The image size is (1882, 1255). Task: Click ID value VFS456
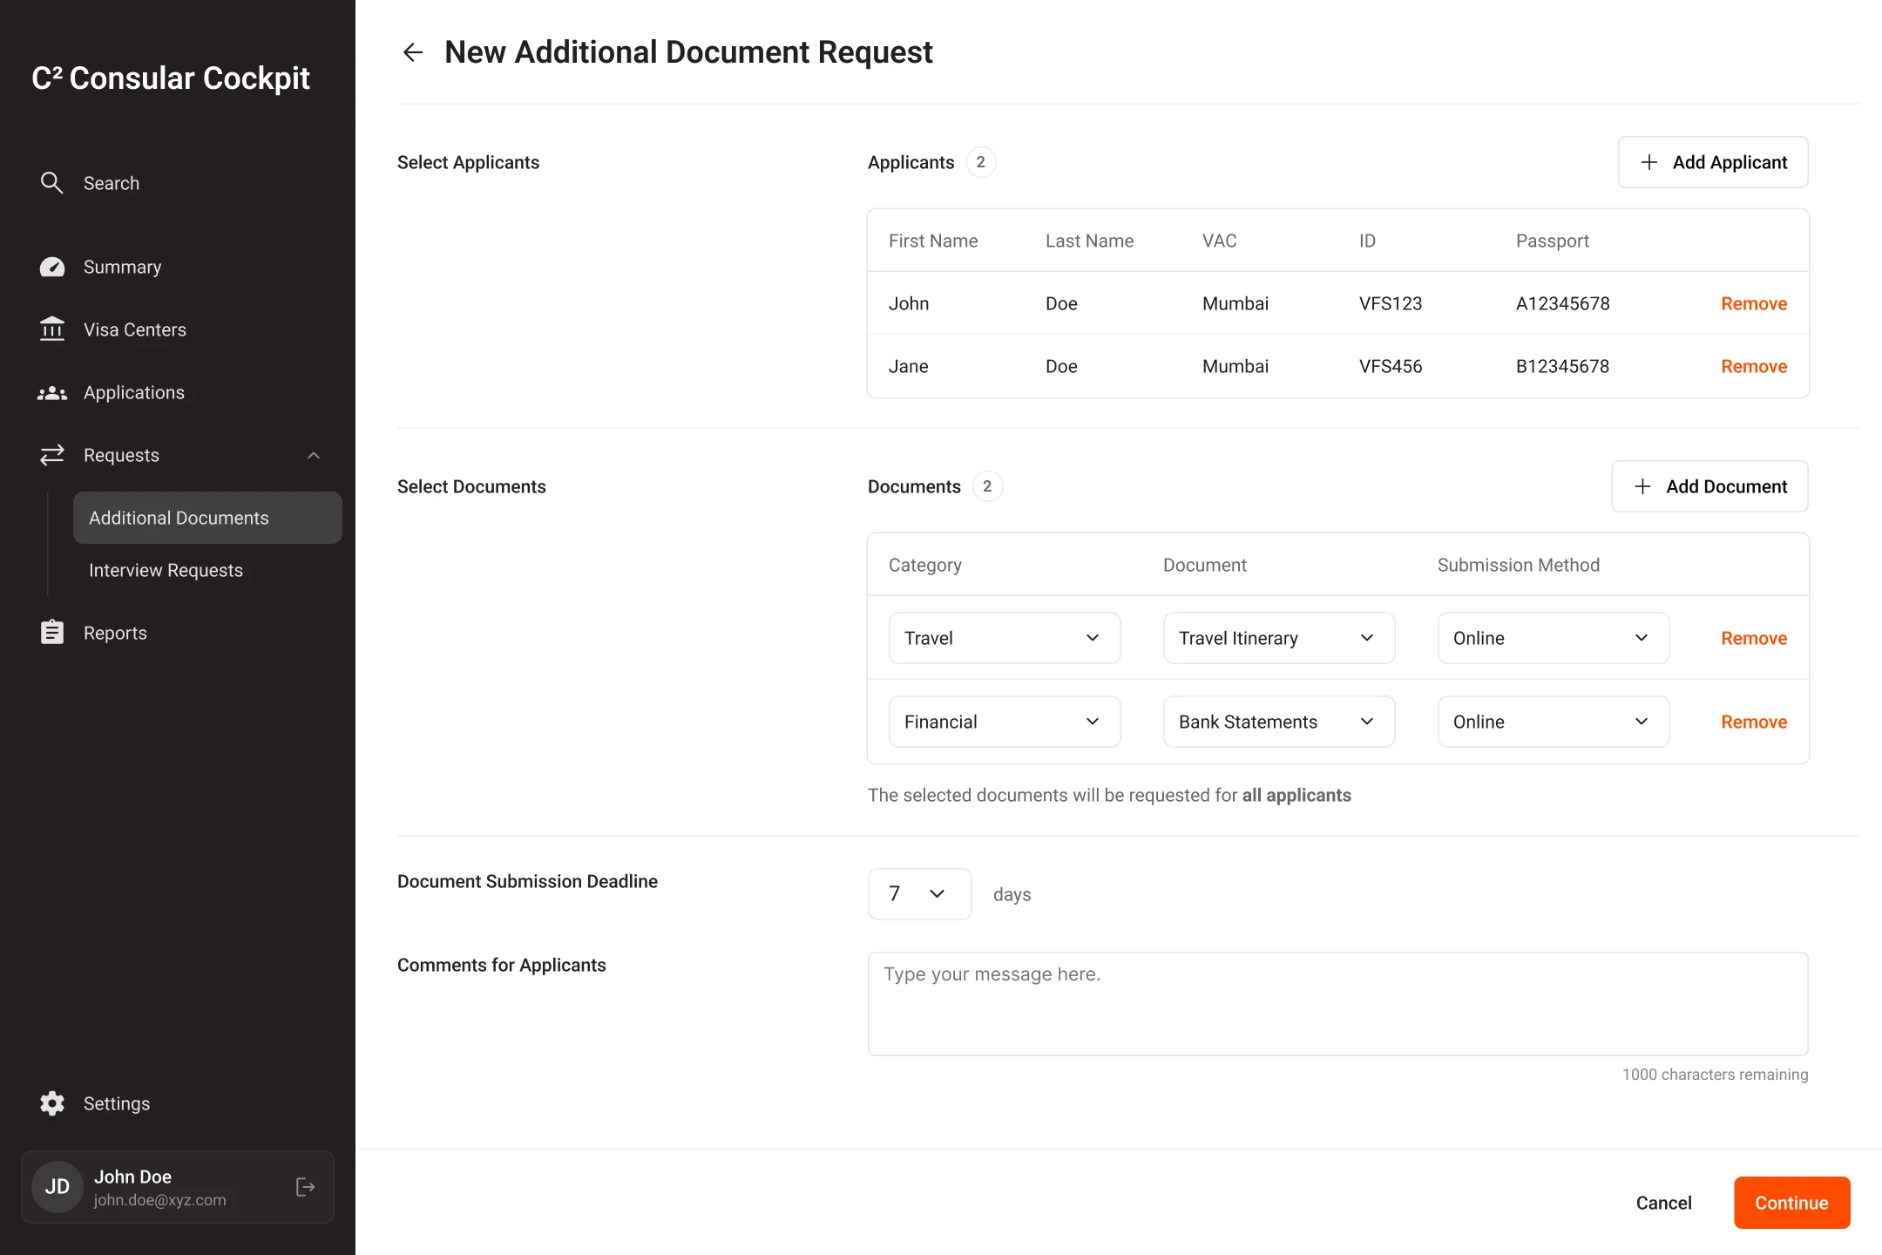1391,366
